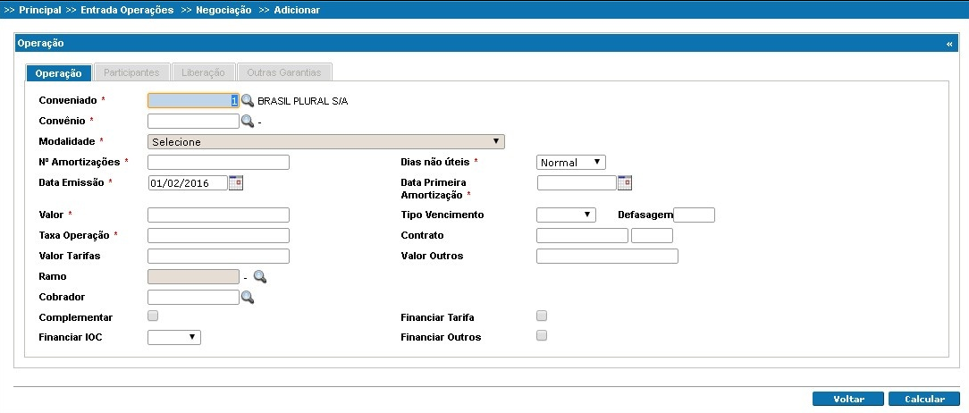Image resolution: width=969 pixels, height=413 pixels.
Task: Enable the Complementar checkbox
Action: tap(153, 316)
